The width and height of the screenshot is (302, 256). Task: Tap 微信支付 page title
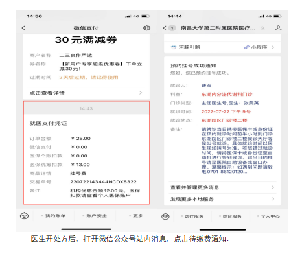pyautogui.click(x=86, y=28)
